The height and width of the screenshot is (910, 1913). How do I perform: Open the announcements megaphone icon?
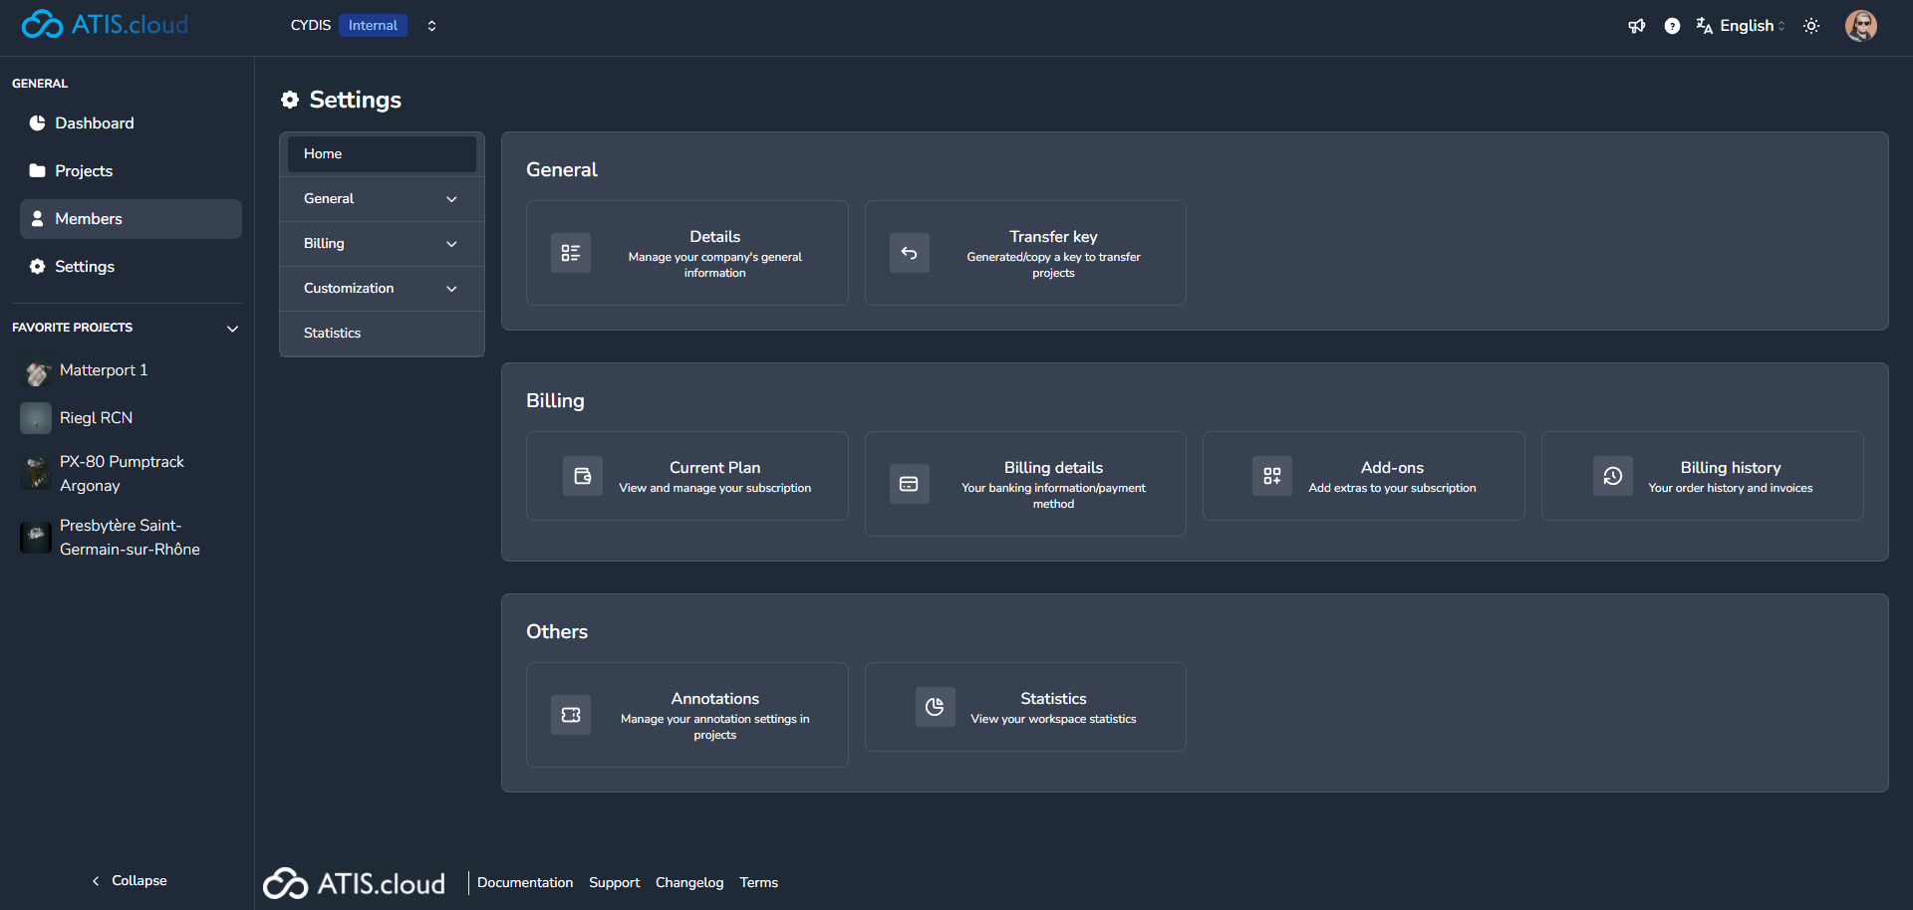click(1637, 26)
